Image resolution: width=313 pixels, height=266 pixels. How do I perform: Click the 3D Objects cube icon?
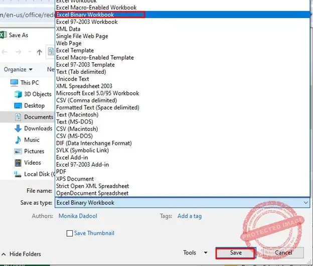(18, 94)
